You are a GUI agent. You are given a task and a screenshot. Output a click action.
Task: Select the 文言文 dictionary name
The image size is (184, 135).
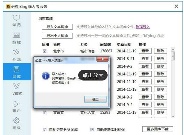[58, 113]
